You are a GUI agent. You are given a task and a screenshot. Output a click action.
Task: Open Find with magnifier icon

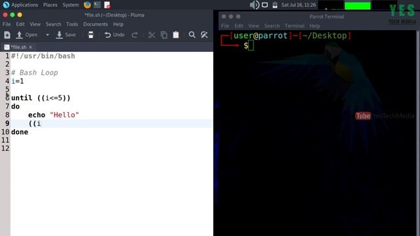pyautogui.click(x=192, y=35)
